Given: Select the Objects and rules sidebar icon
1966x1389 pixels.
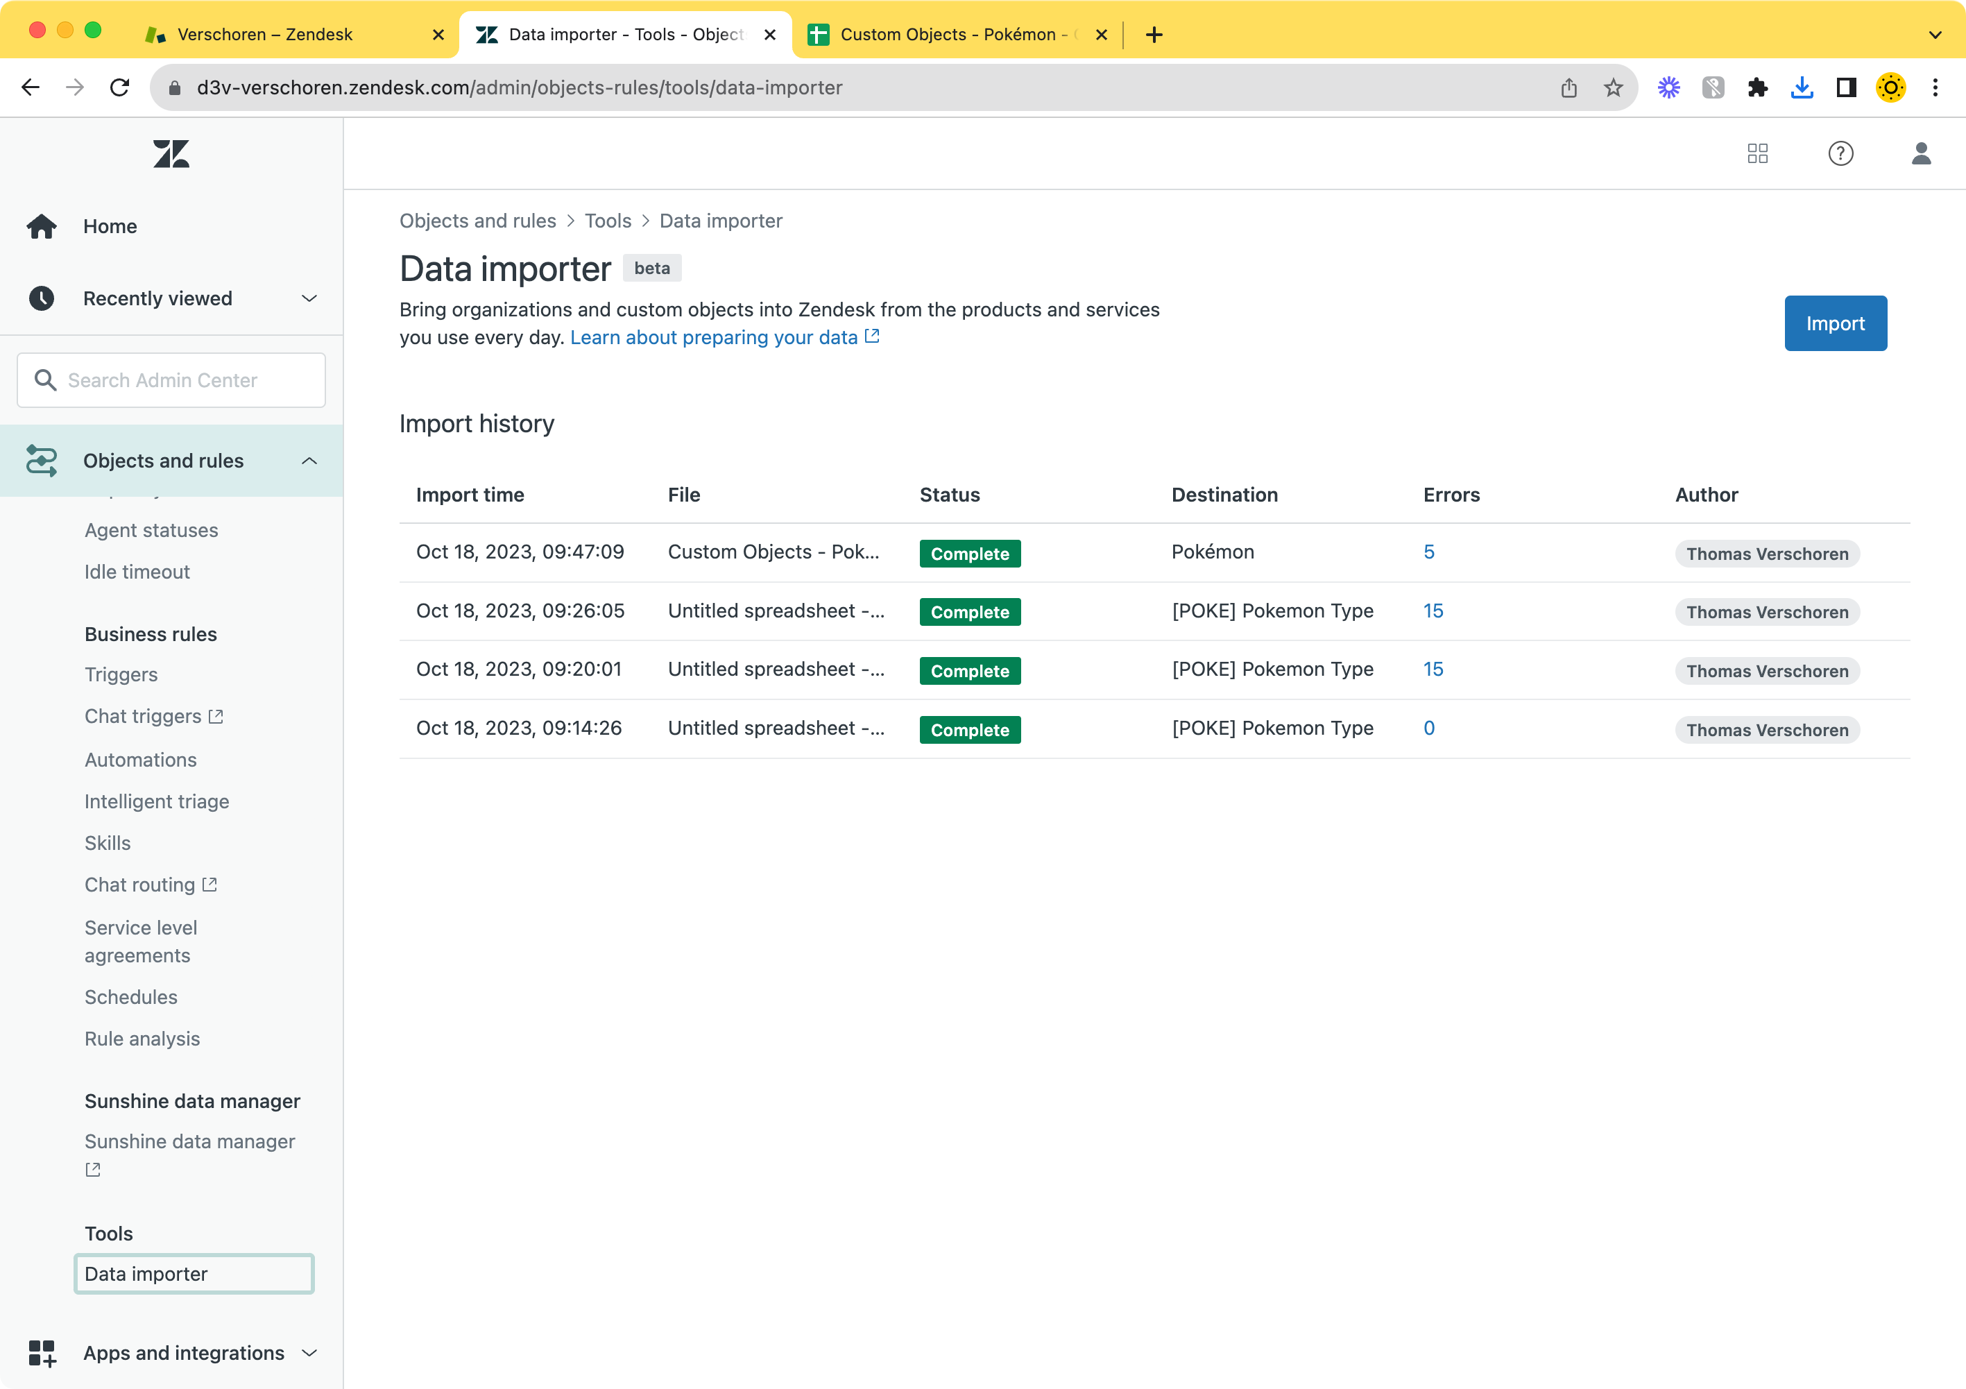Looking at the screenshot, I should click(42, 461).
